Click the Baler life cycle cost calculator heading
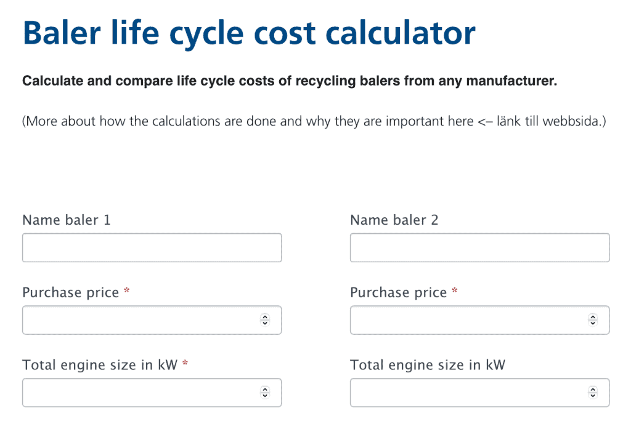The height and width of the screenshot is (421, 631). click(x=249, y=33)
